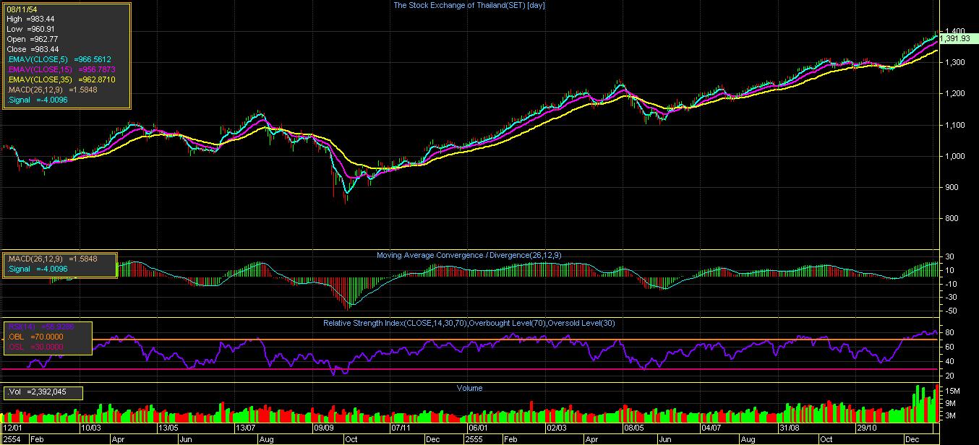Viewport: 979px width, 445px height.
Task: Click "Signal =-4.0096" in the MACD panel legend
Action: pos(38,270)
